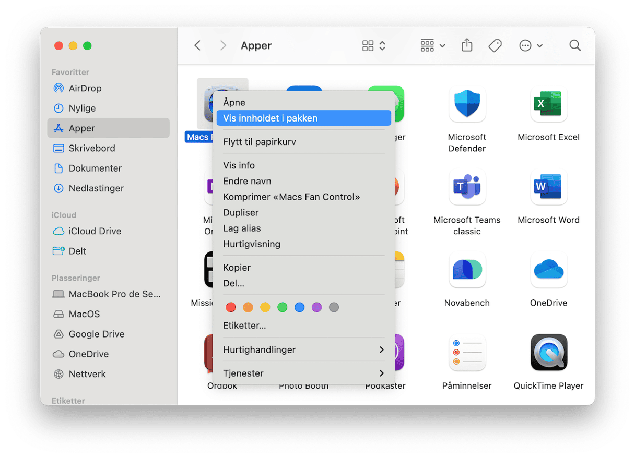Select MacBook Pro under Plasseringer
This screenshot has width=635, height=458.
(x=108, y=294)
